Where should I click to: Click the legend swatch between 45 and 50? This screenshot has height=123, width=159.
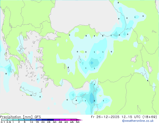coord(74,120)
